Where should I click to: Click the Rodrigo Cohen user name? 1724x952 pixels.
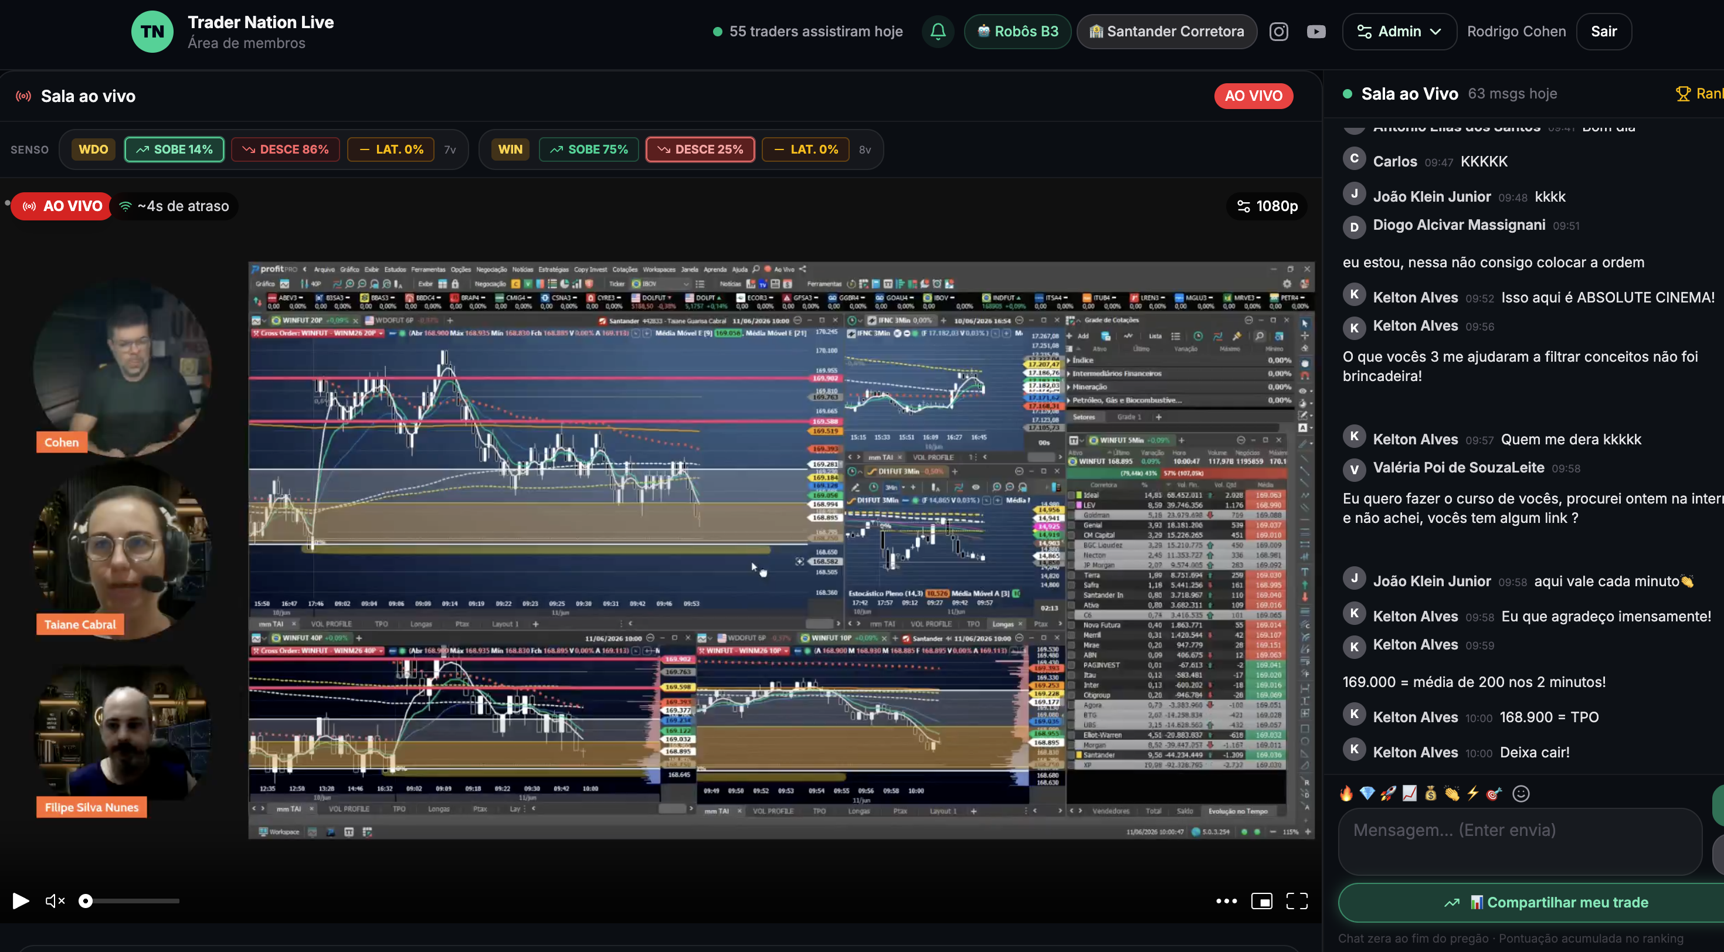1516,32
